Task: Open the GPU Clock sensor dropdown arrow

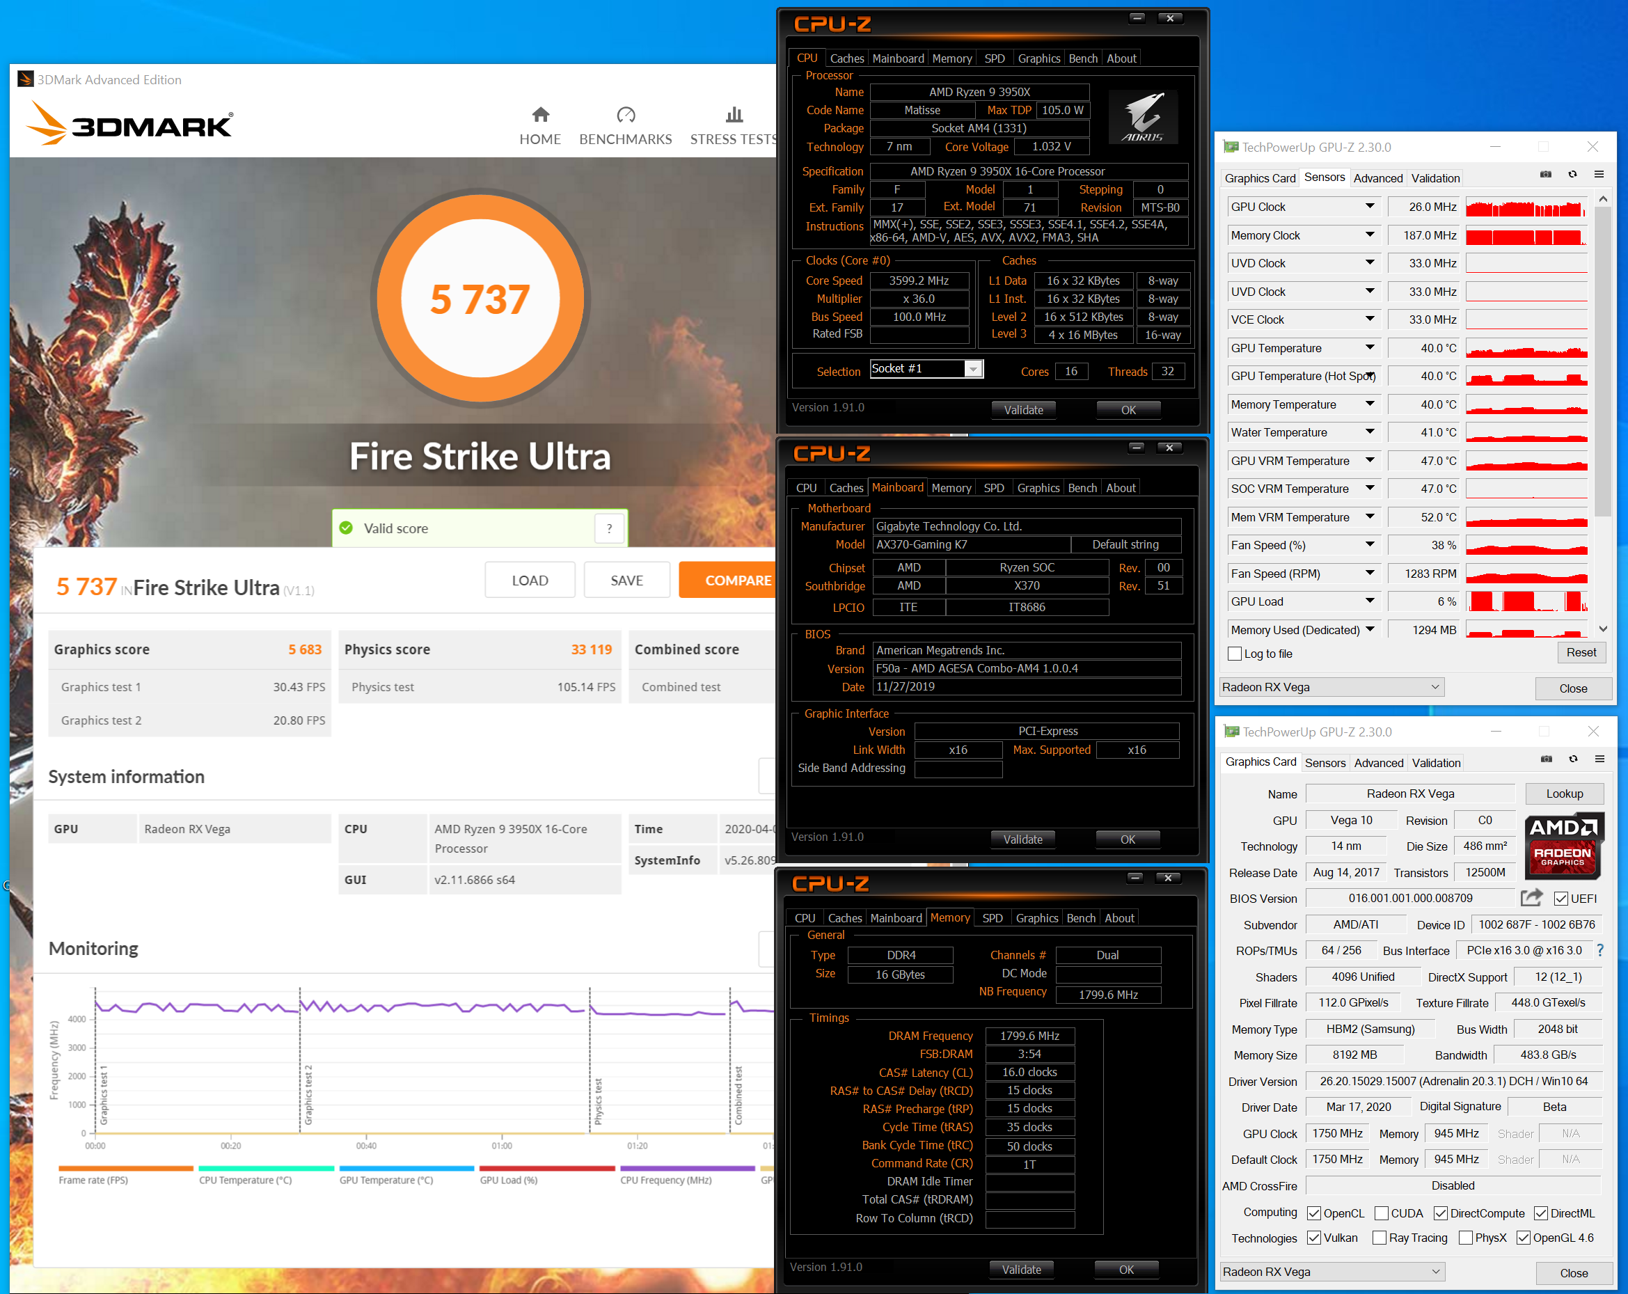Action: (1370, 206)
